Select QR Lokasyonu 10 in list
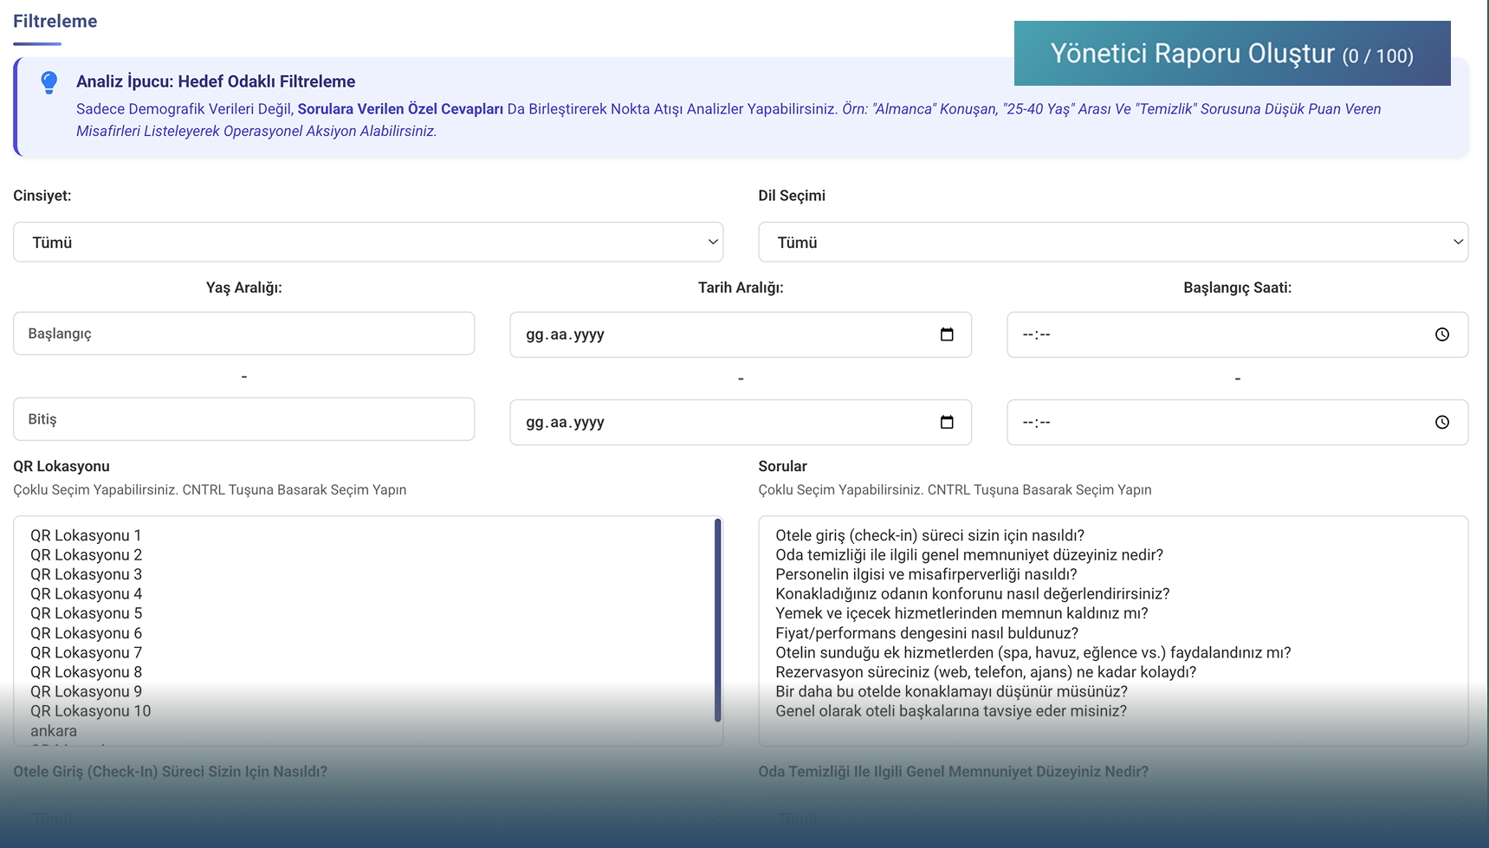 (90, 711)
